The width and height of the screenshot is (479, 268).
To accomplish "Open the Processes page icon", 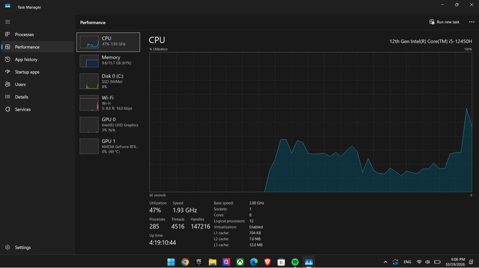I will 8,34.
